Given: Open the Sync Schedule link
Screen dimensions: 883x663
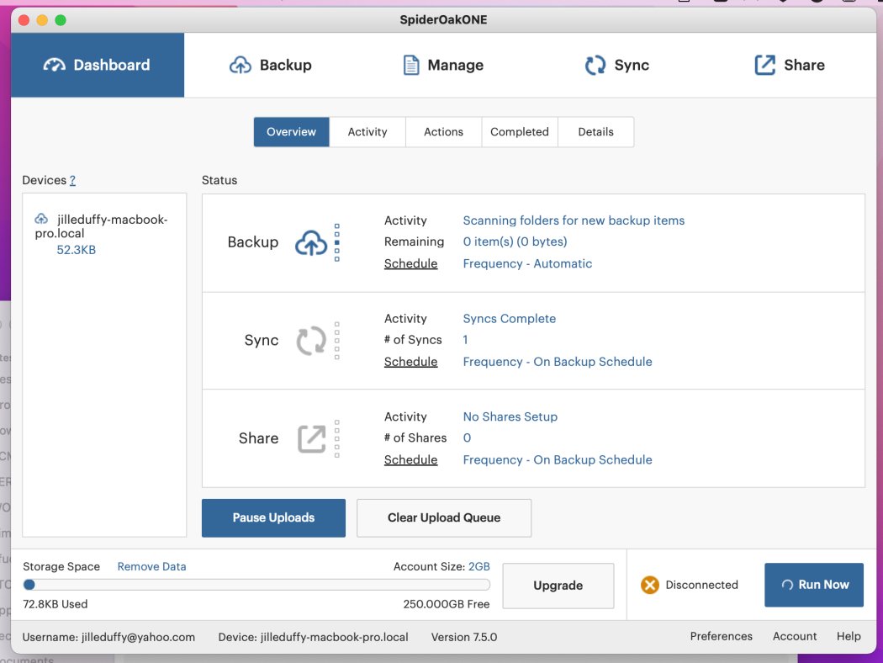Looking at the screenshot, I should coord(410,362).
